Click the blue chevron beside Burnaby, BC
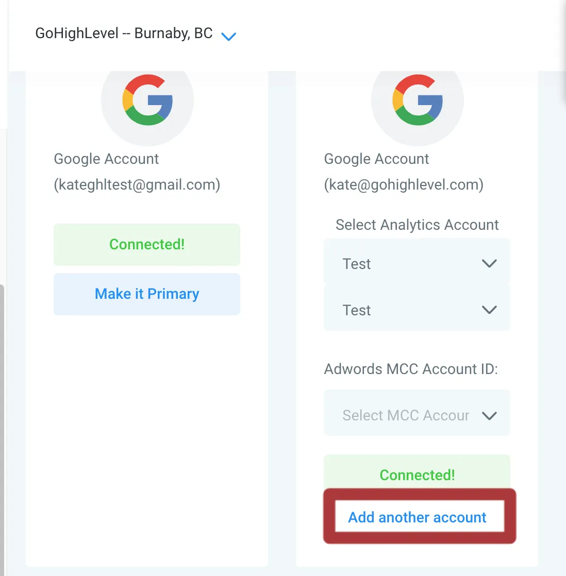The image size is (566, 576). point(228,37)
